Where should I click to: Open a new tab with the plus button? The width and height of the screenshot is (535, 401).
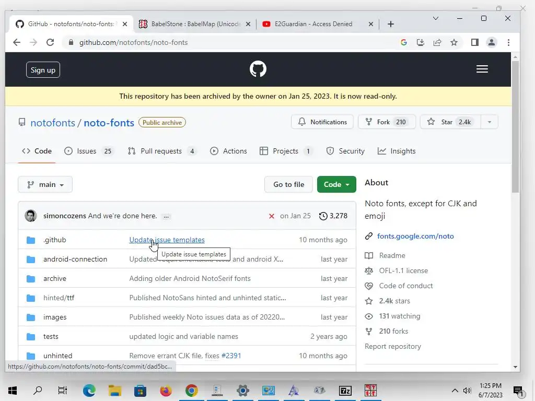tap(391, 24)
